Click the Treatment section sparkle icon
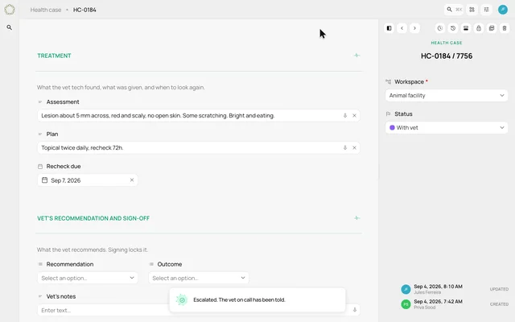This screenshot has height=322, width=515. coord(356,56)
